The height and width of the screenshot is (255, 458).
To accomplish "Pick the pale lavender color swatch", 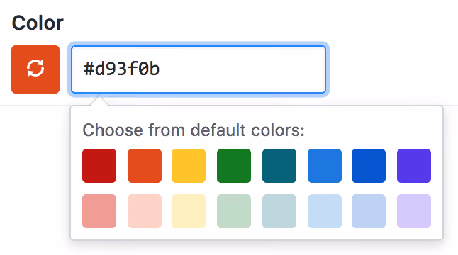I will [414, 211].
